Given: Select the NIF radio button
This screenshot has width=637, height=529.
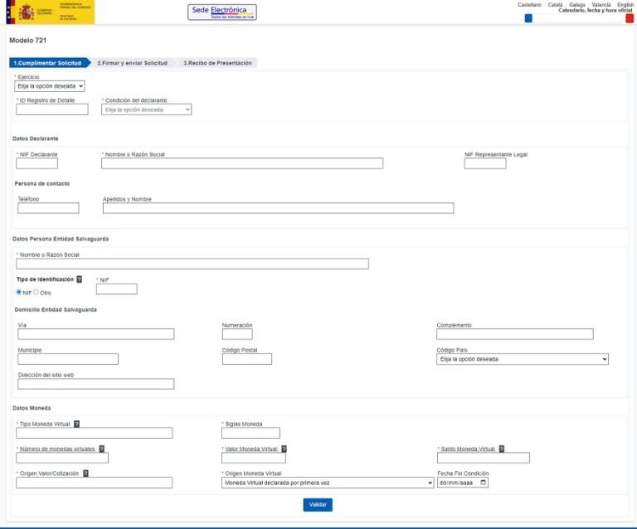Looking at the screenshot, I should (x=19, y=292).
